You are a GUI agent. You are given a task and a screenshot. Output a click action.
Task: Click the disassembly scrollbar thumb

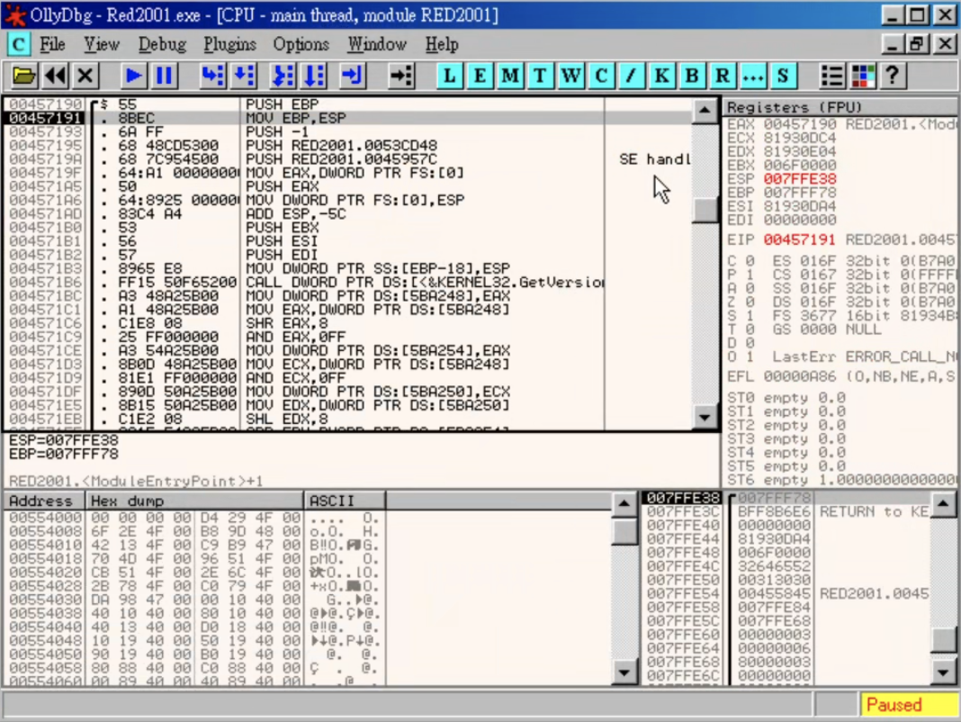(705, 210)
